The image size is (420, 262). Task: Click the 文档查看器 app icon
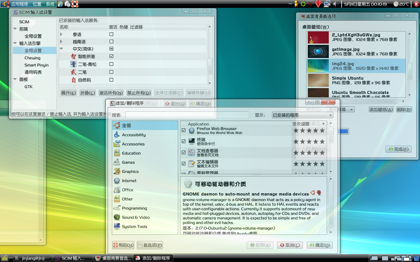(x=192, y=153)
